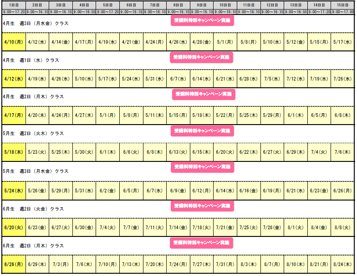Viewport: 357px width, 276px height.
Task: Click the highlighted 4/10(月) start date
Action: click(14, 42)
